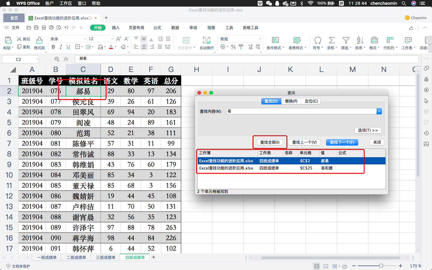Click the horizontal scrollbar of the sheet

[x=331, y=258]
